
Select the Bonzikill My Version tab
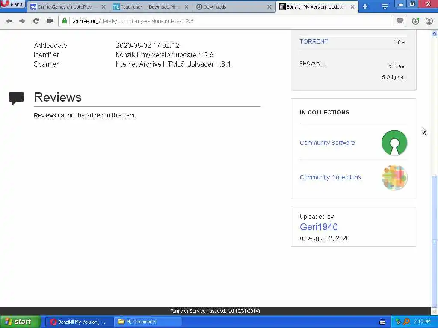tap(314, 7)
